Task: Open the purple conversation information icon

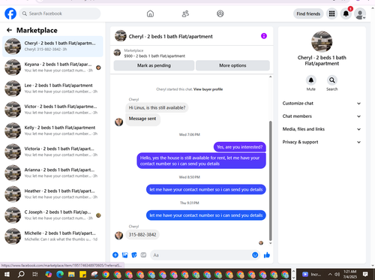Action: click(264, 36)
